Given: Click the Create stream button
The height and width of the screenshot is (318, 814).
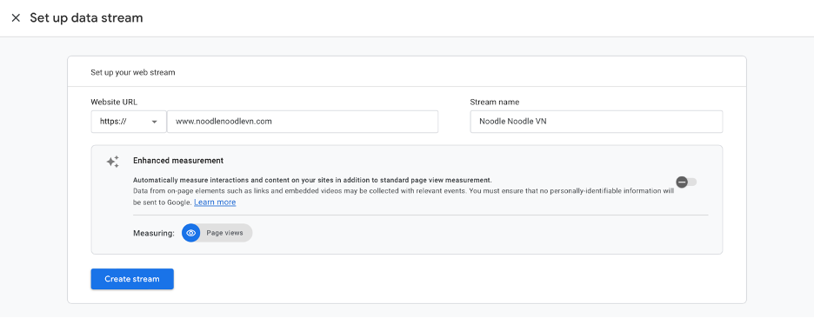Looking at the screenshot, I should click(x=132, y=279).
